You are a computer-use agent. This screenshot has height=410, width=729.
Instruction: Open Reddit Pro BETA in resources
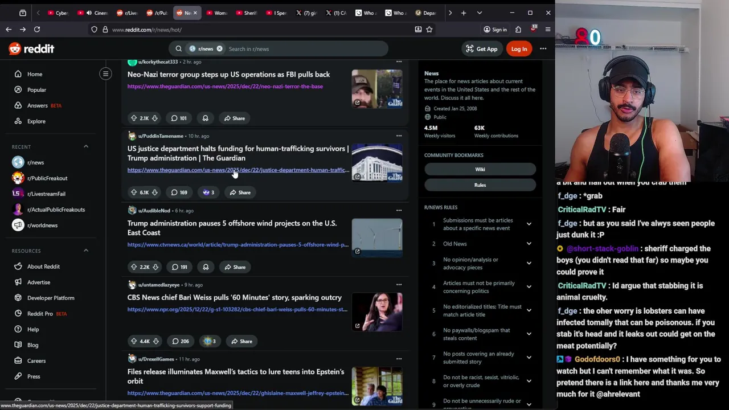(47, 314)
